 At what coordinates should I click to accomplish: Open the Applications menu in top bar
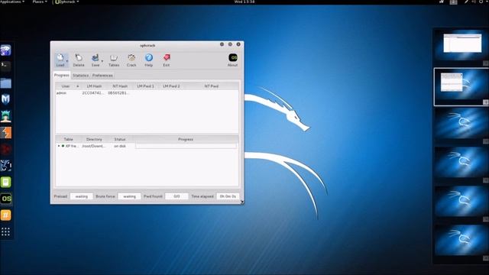coord(12,2)
